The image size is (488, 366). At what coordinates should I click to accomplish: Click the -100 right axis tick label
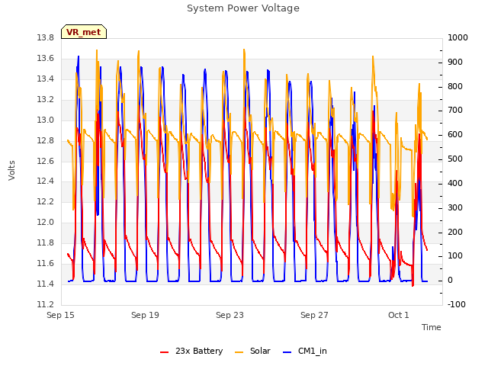[x=457, y=304]
